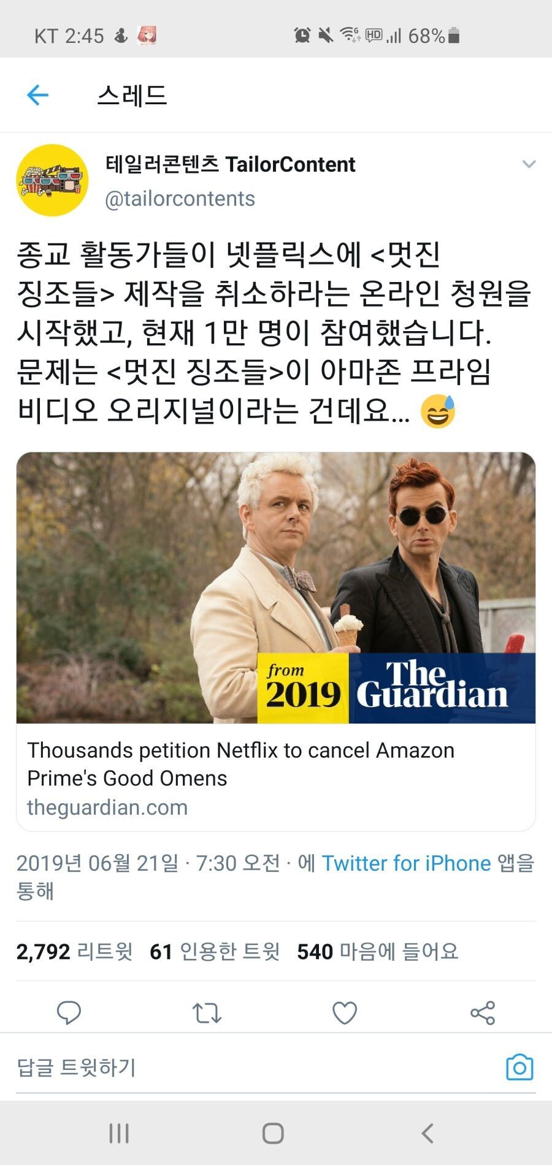Tap the Android recent apps button
This screenshot has width=552, height=1165.
[x=119, y=1133]
